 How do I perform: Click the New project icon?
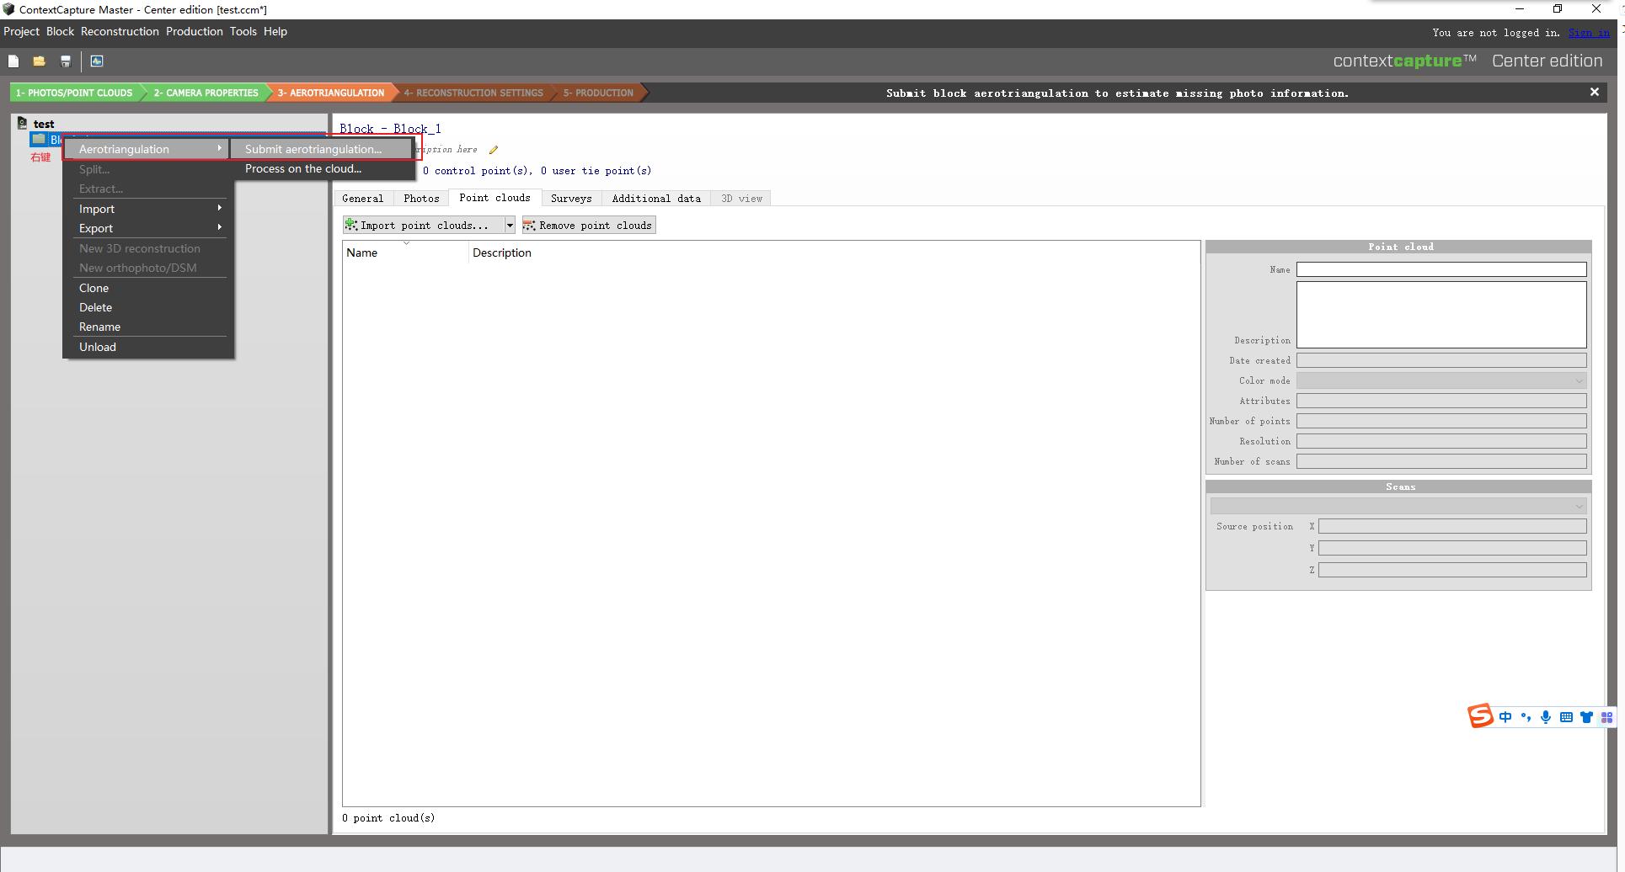13,61
